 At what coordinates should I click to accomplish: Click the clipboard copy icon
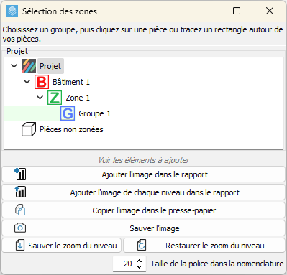click(x=20, y=210)
